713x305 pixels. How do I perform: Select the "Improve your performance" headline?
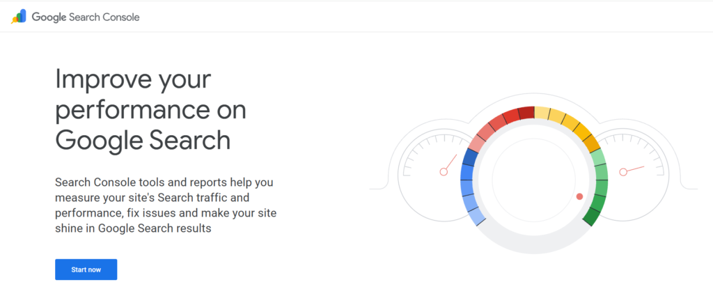(150, 109)
